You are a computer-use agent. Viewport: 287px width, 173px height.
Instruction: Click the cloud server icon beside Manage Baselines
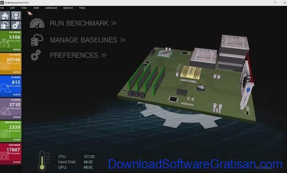(x=37, y=39)
